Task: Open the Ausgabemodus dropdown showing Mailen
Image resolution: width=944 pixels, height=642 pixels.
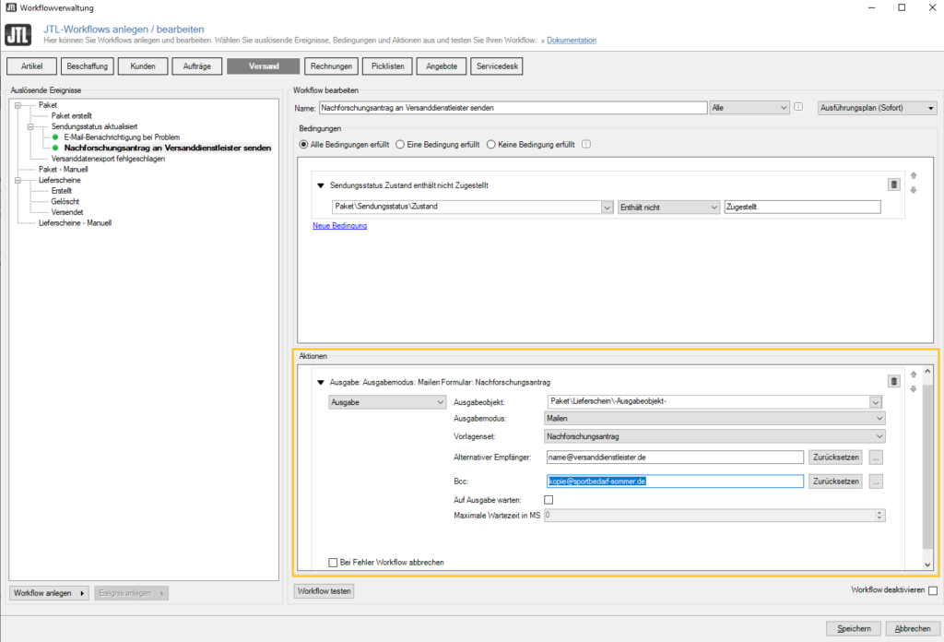Action: 715,418
